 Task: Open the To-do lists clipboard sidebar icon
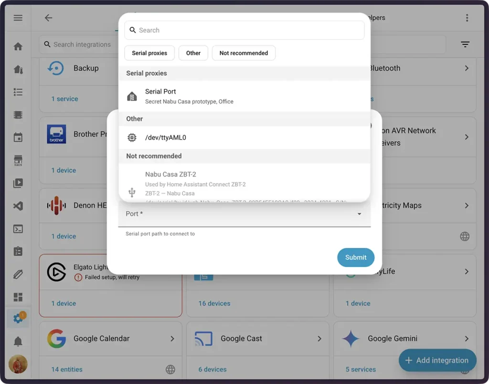[x=18, y=251]
